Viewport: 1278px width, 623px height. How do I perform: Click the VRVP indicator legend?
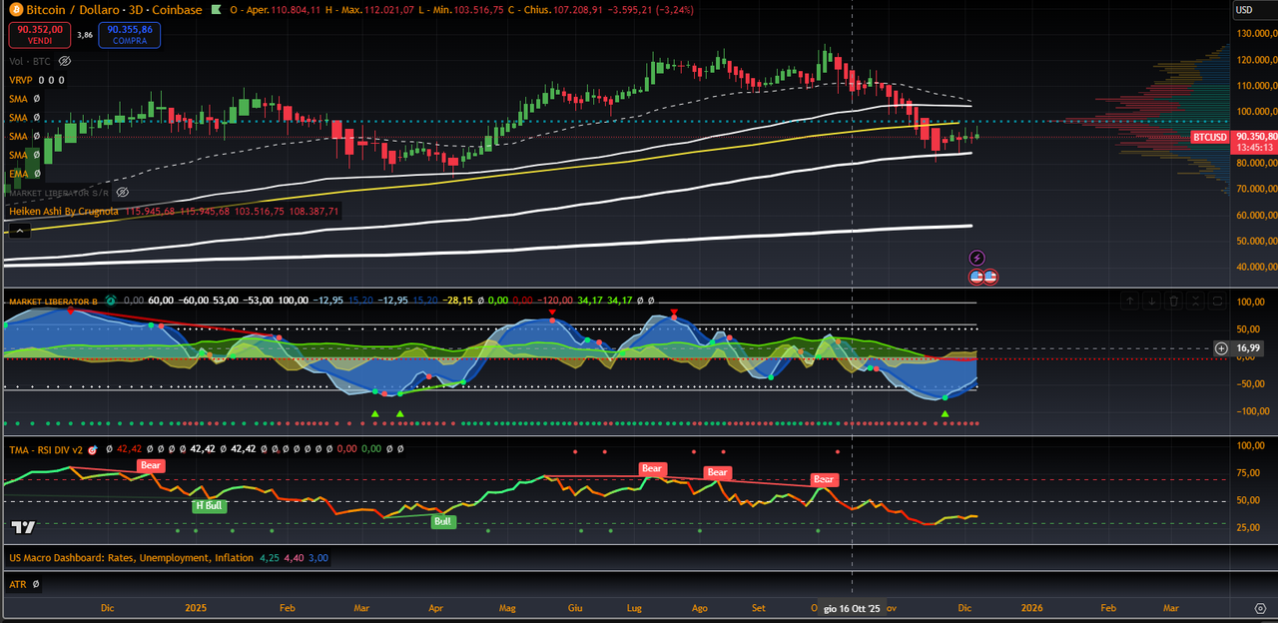(x=20, y=80)
